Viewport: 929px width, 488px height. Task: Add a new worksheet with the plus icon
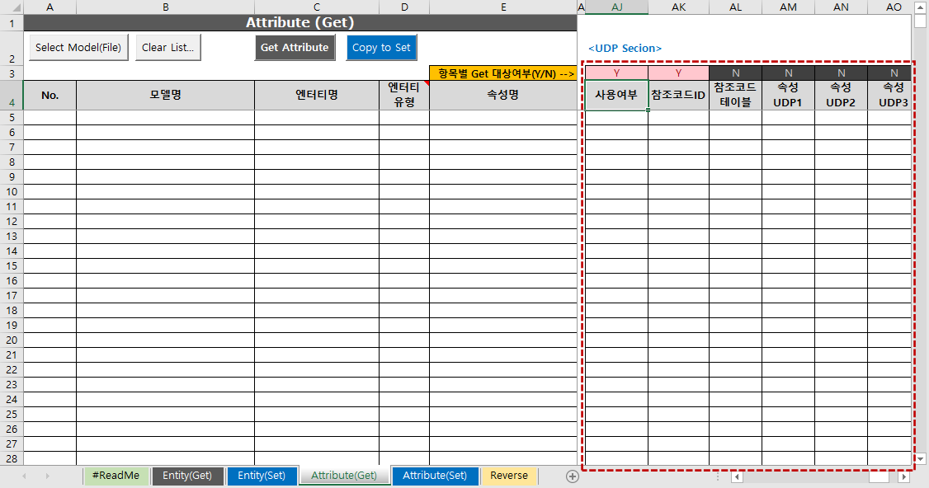click(x=571, y=476)
